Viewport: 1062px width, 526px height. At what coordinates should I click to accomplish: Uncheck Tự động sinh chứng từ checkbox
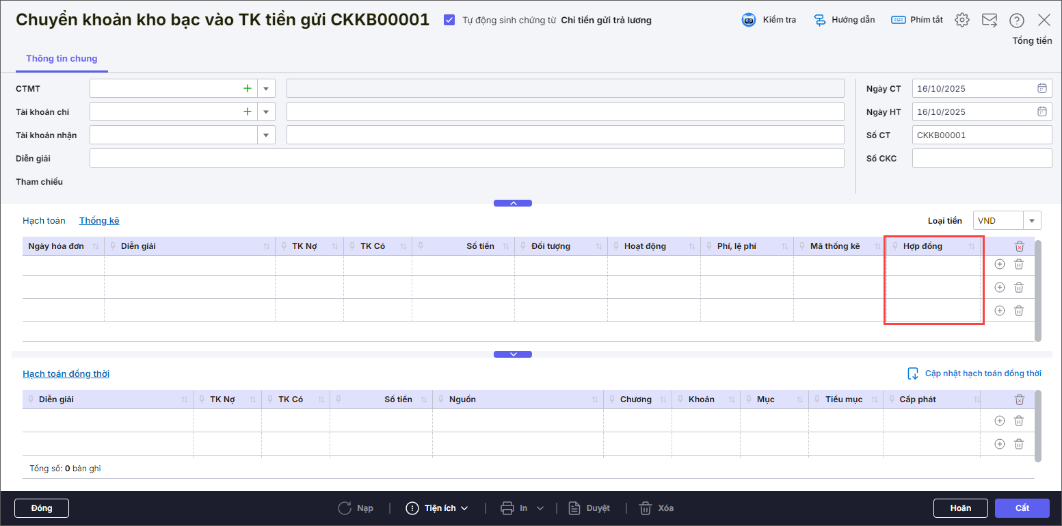[449, 20]
